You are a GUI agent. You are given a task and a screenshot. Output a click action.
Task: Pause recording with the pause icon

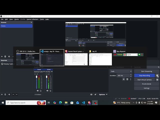tap(157, 75)
